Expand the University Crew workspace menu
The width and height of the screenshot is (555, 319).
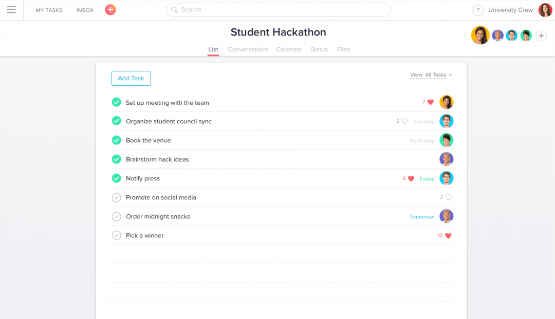(511, 10)
